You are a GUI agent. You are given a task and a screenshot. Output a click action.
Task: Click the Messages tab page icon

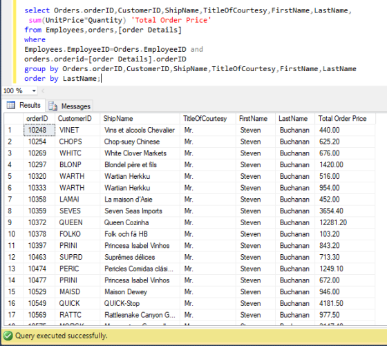53,106
